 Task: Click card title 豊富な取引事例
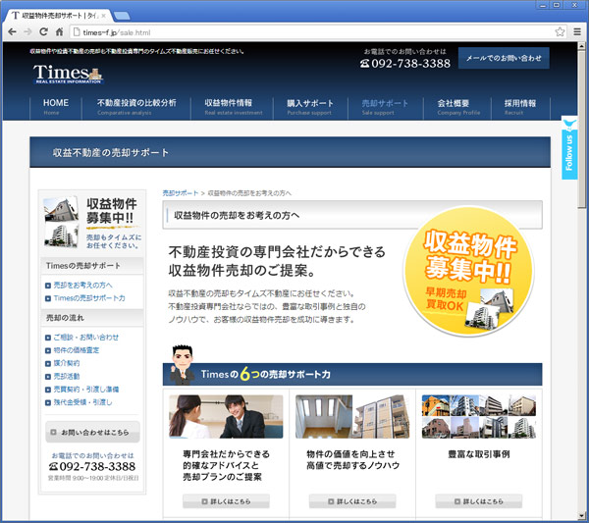tap(479, 454)
